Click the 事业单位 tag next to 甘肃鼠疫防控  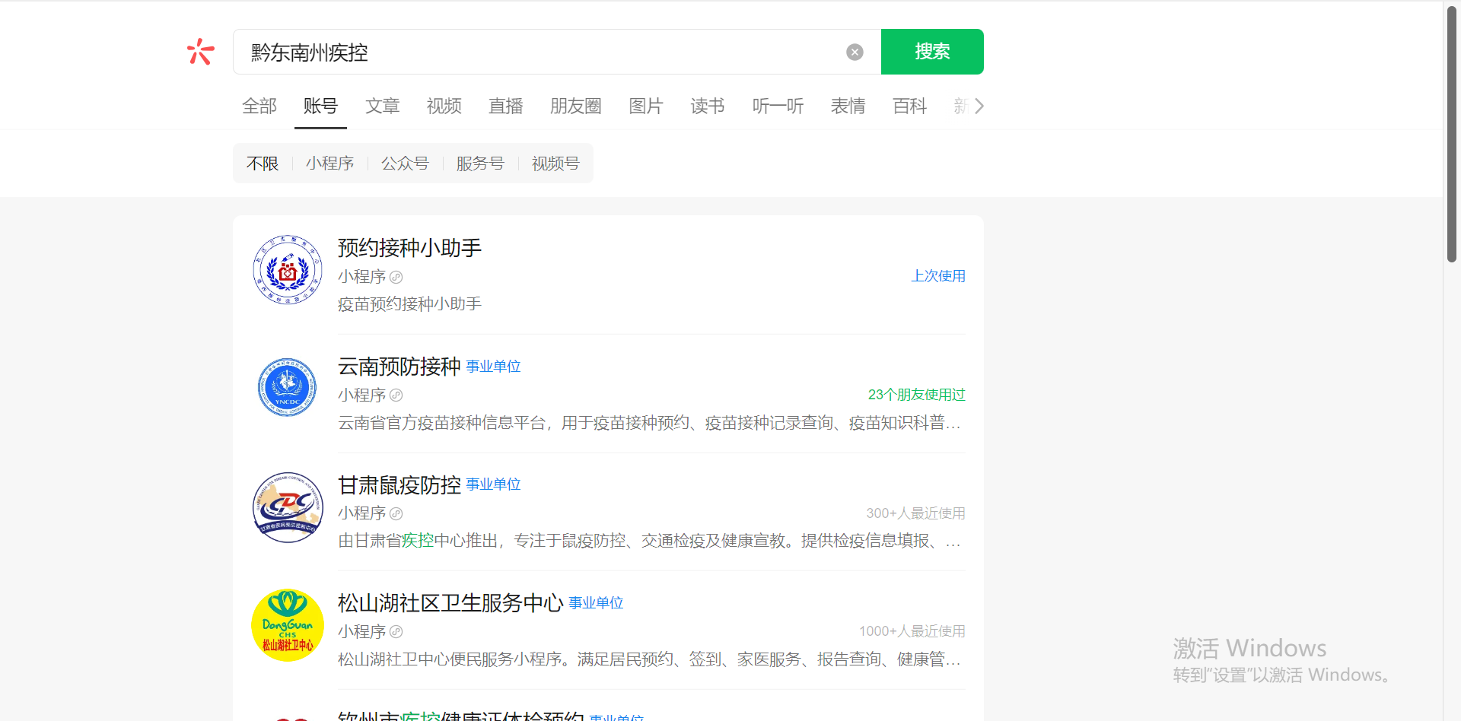493,484
